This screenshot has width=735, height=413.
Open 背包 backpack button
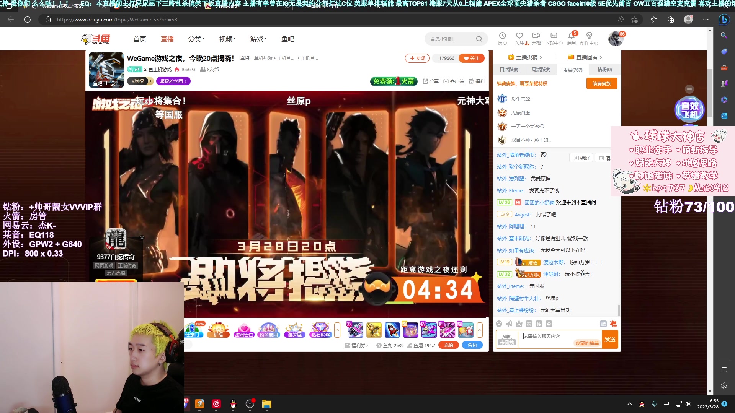(x=472, y=345)
